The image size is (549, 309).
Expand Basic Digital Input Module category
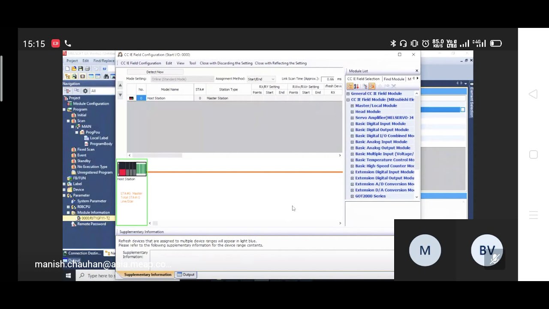(x=353, y=124)
